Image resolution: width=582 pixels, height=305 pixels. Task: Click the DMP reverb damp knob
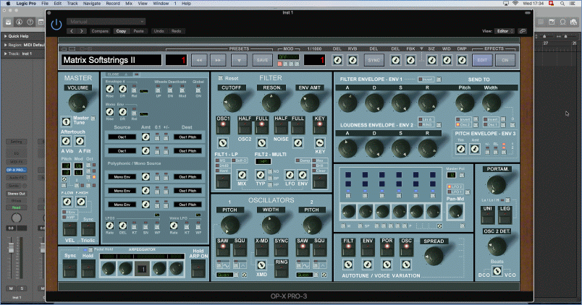click(462, 60)
